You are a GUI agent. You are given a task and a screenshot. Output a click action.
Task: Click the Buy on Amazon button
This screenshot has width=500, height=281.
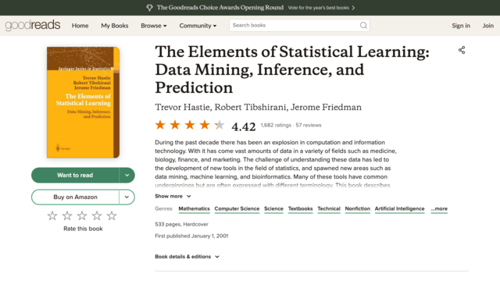(x=75, y=197)
